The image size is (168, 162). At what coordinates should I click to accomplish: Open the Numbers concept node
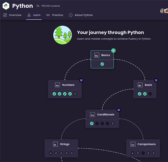tap(65, 89)
